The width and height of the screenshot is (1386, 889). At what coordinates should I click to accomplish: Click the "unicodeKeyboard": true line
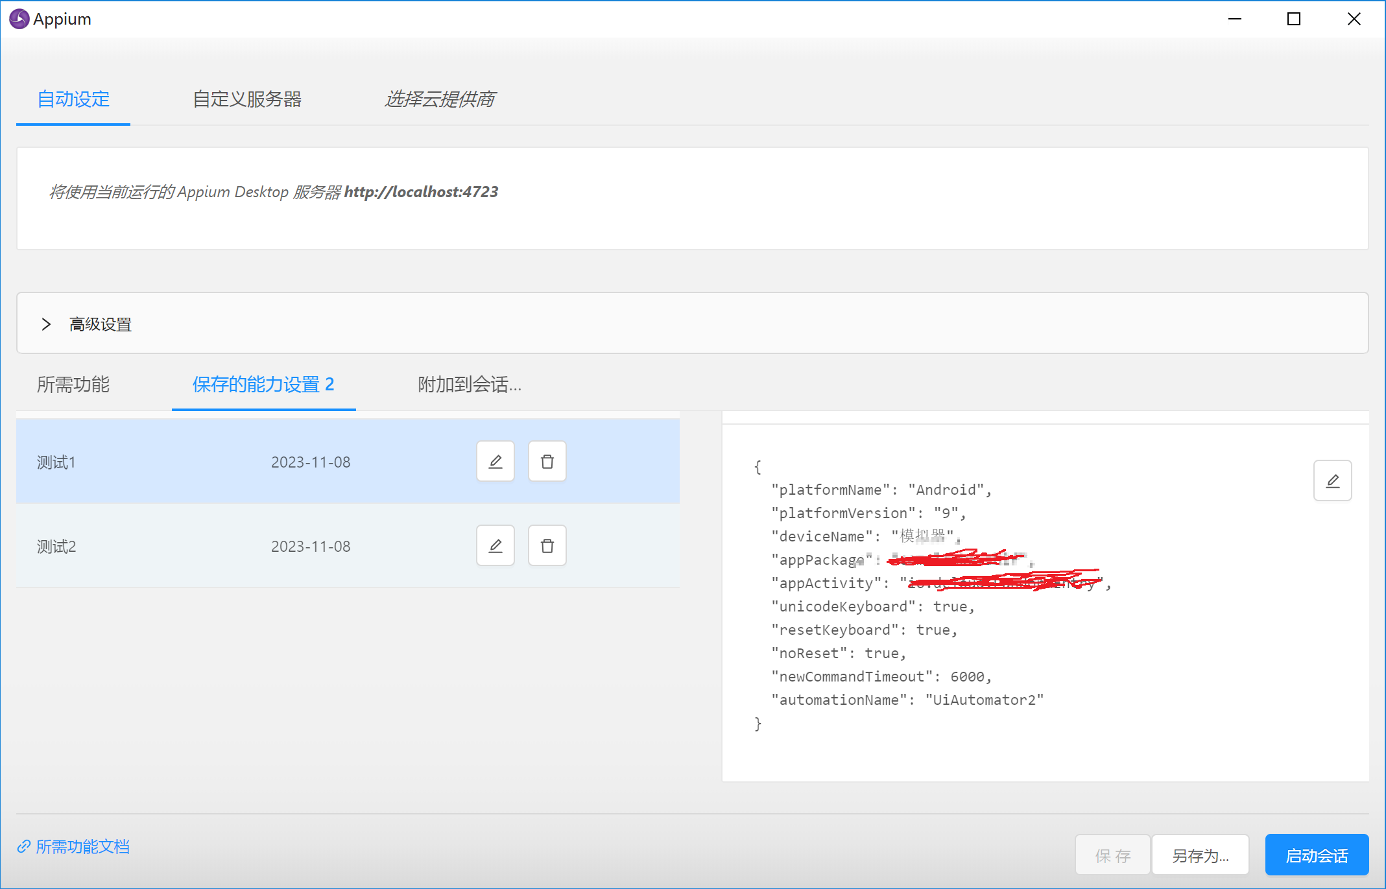(873, 606)
